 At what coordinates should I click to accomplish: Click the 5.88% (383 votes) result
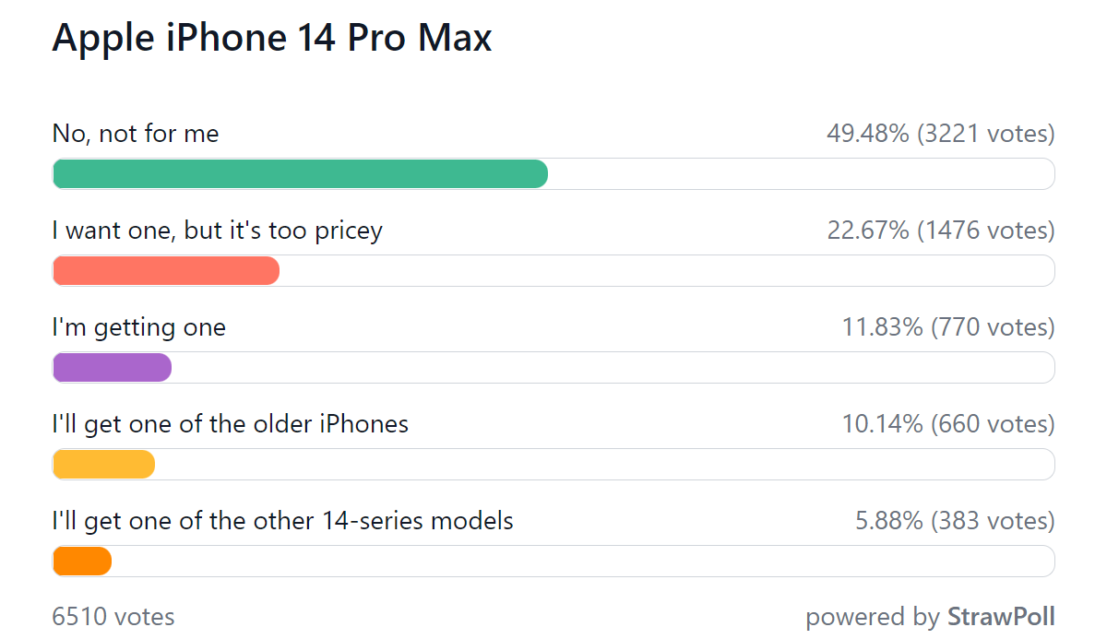(x=956, y=521)
